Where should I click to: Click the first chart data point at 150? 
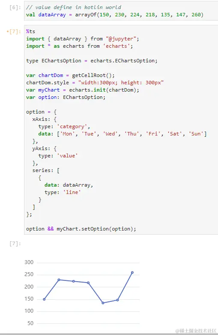44,299
